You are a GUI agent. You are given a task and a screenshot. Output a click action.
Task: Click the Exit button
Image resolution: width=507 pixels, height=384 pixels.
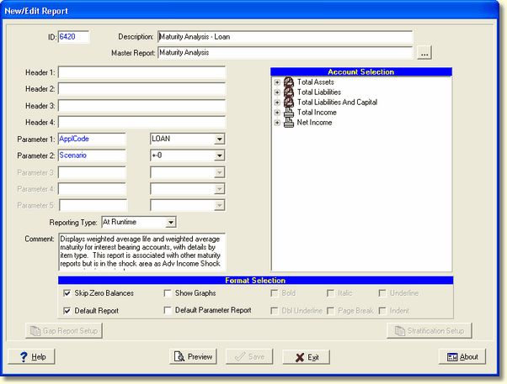[306, 357]
